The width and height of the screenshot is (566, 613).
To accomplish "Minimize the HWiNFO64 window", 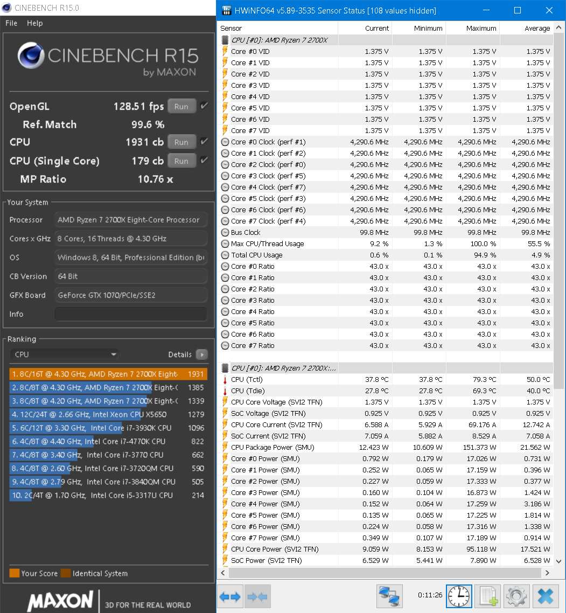I will click(486, 10).
